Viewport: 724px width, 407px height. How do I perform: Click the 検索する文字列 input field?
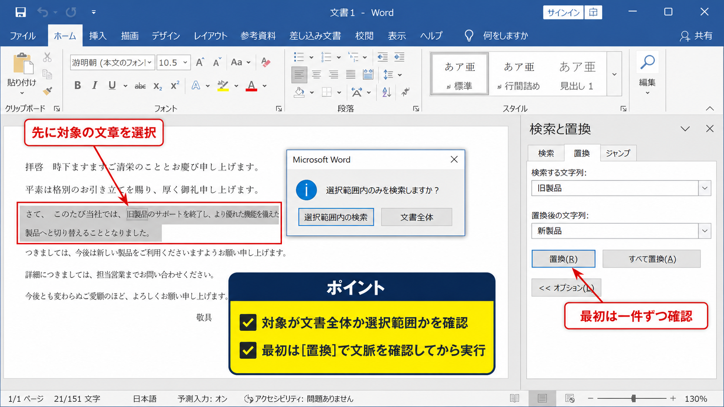click(x=615, y=188)
